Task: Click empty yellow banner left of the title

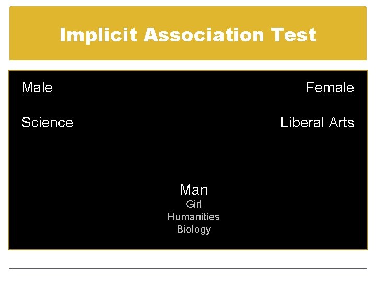Action: pos(32,35)
